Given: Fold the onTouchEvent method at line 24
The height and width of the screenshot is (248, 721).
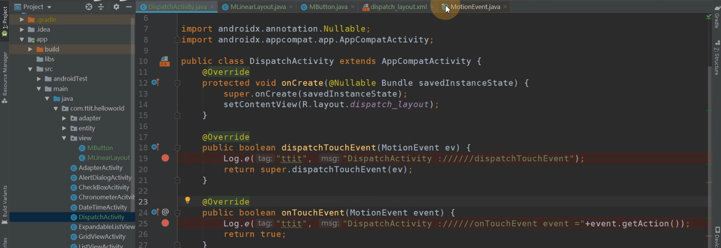Looking at the screenshot, I should [x=177, y=212].
